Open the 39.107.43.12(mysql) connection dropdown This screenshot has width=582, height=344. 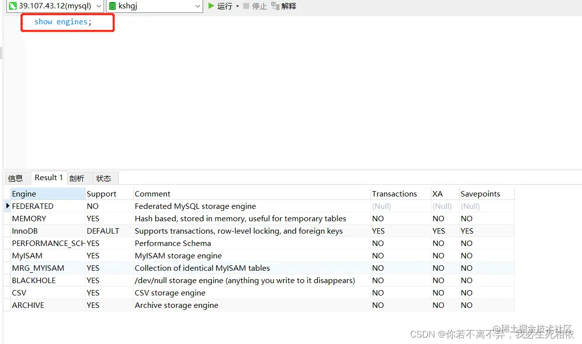tap(99, 6)
